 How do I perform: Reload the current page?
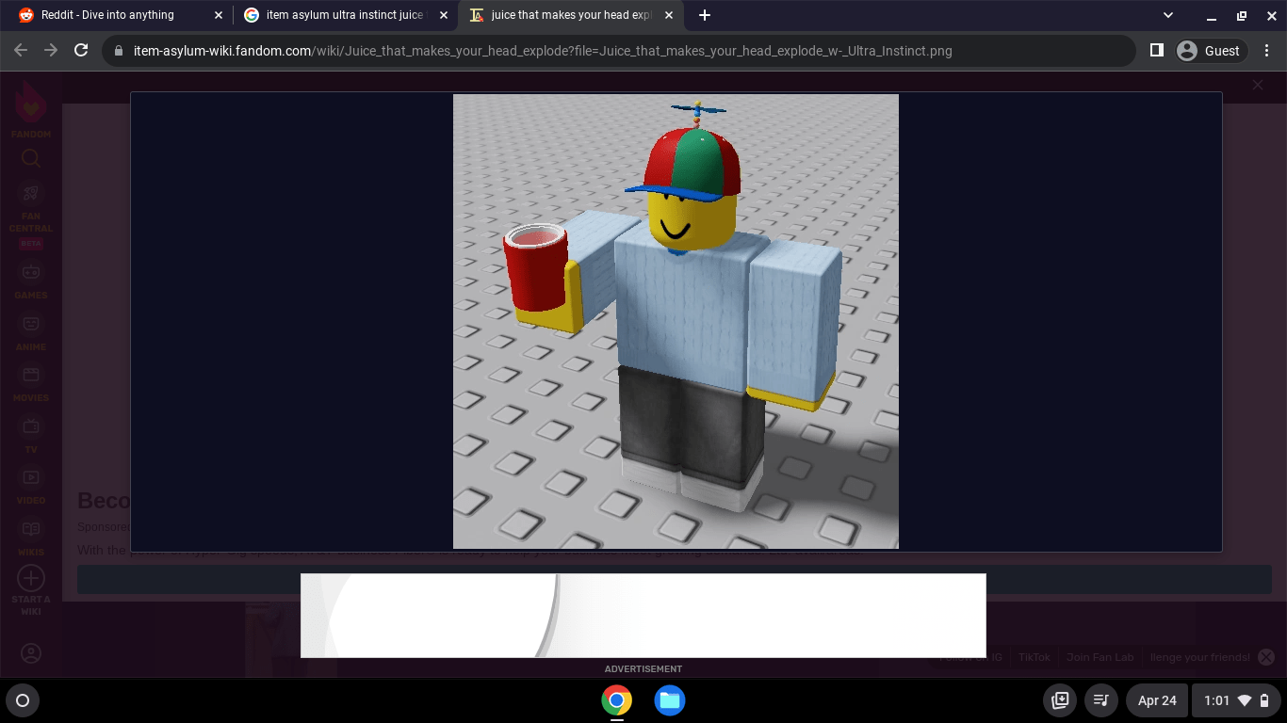tap(81, 51)
